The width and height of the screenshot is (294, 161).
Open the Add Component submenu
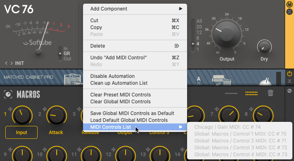135,9
